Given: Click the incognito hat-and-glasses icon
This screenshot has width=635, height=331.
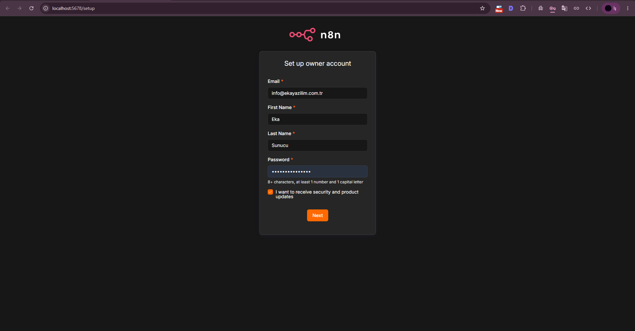Looking at the screenshot, I should (x=541, y=8).
